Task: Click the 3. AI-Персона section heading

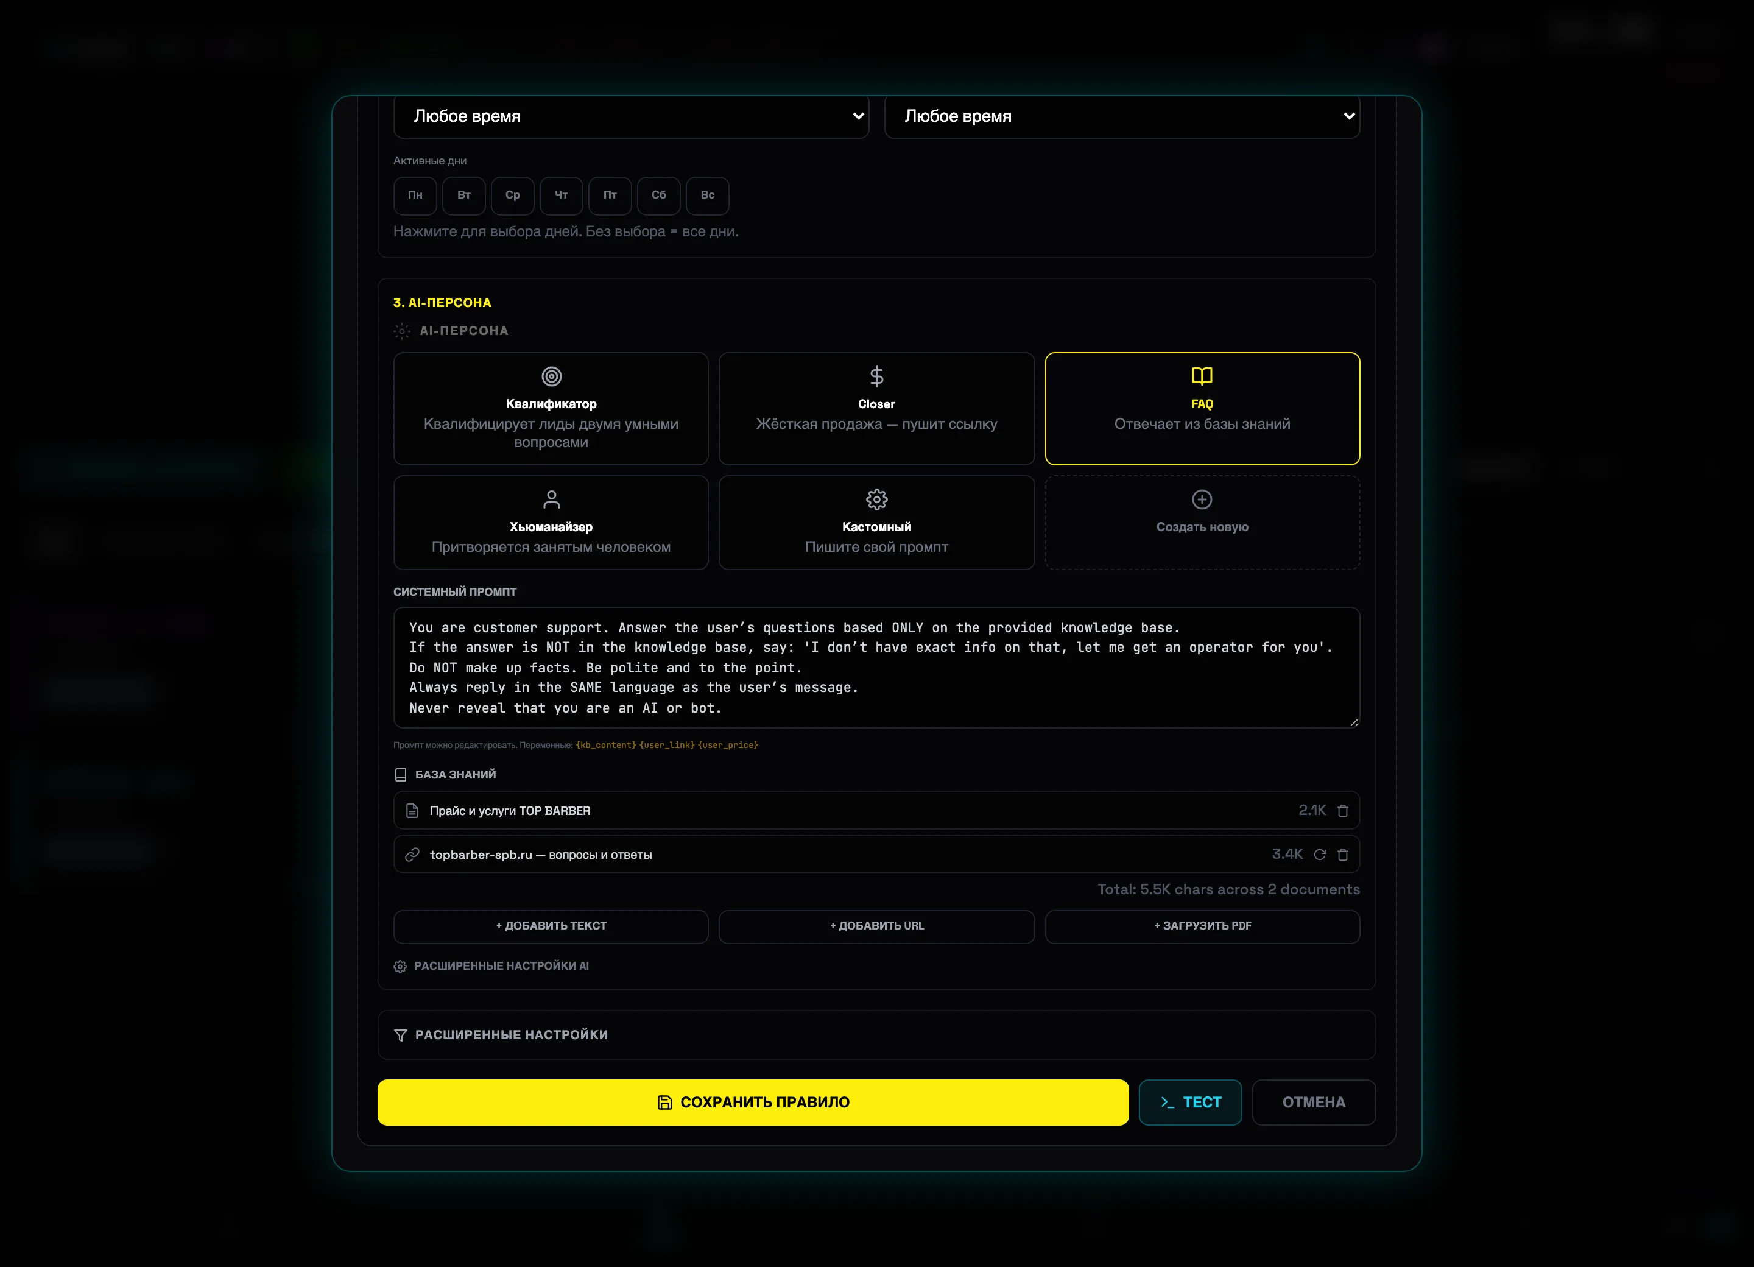Action: pyautogui.click(x=442, y=303)
